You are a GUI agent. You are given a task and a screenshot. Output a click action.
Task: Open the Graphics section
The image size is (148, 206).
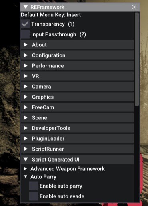(77, 97)
